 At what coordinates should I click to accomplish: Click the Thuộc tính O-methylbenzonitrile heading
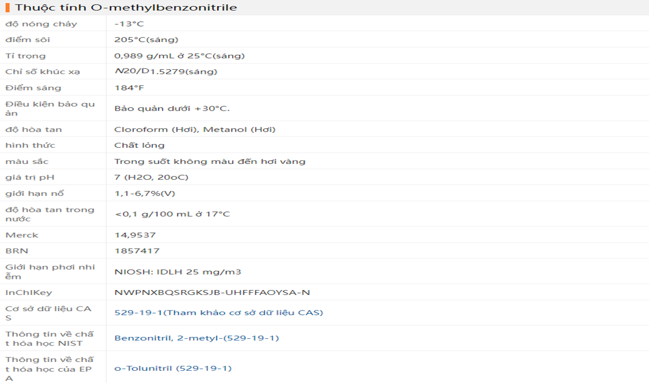click(126, 8)
